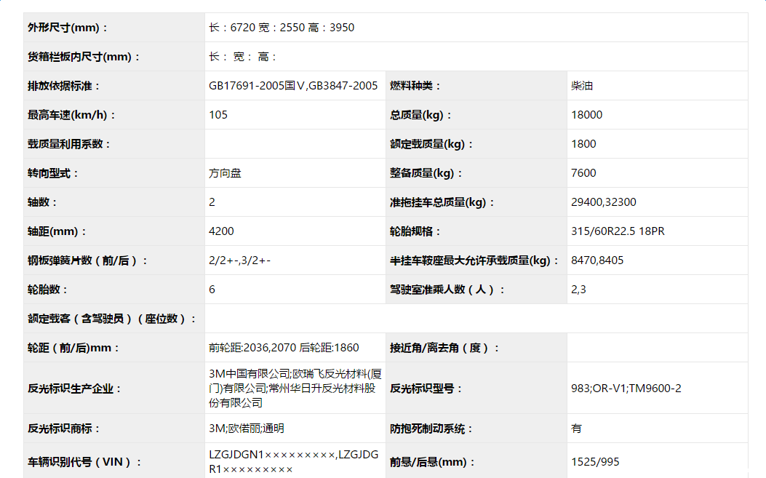Select the 外形尺寸(mm) label
The width and height of the screenshot is (766, 478).
pos(68,28)
